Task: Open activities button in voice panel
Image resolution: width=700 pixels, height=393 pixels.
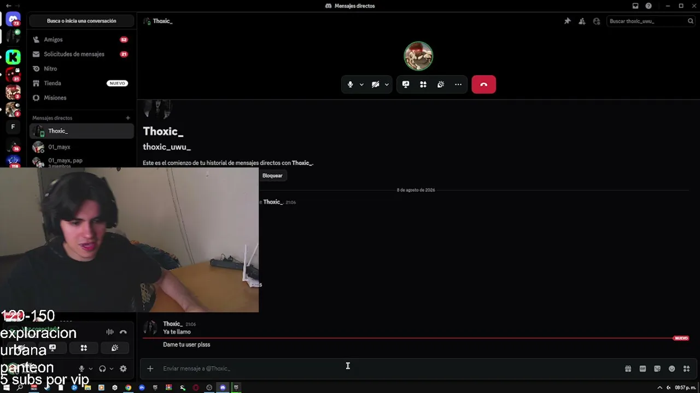Action: 84,348
